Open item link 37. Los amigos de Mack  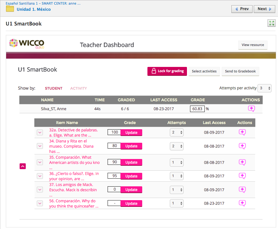[73, 190]
